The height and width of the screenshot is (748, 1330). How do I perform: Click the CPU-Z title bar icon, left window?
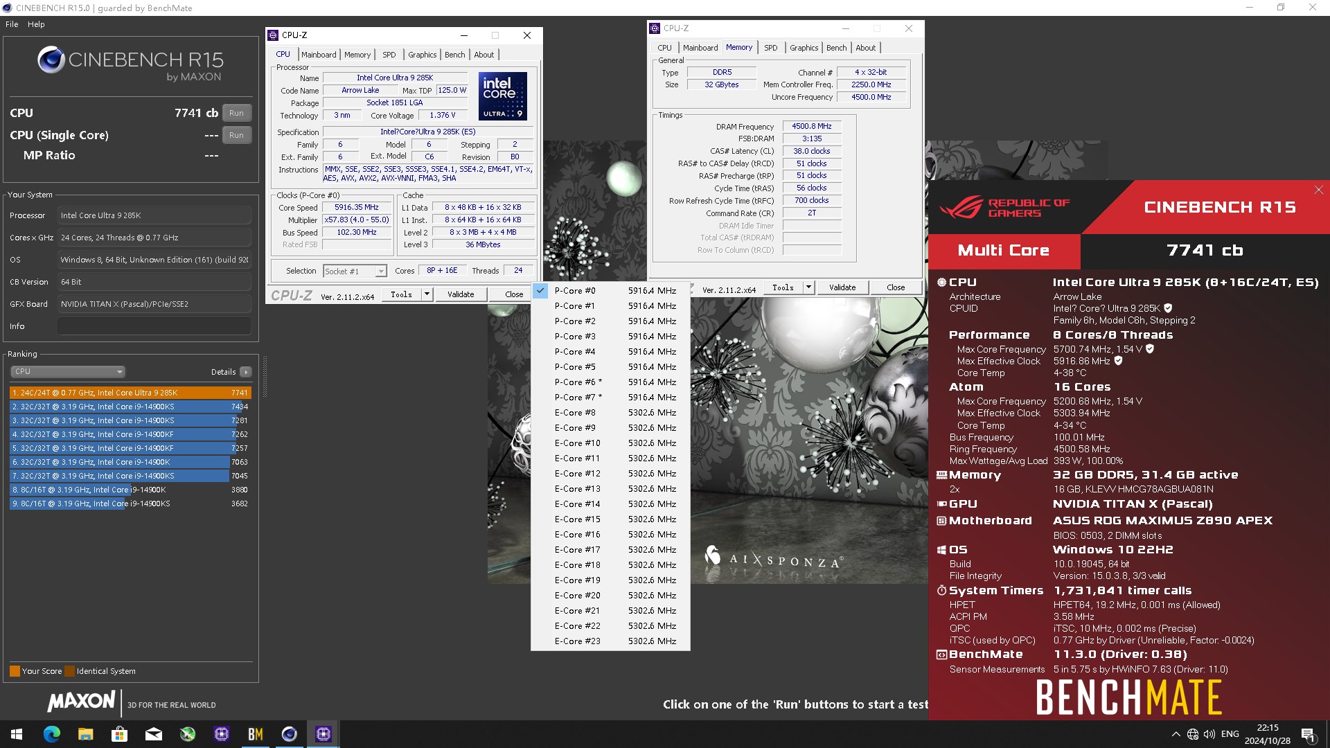tap(273, 35)
